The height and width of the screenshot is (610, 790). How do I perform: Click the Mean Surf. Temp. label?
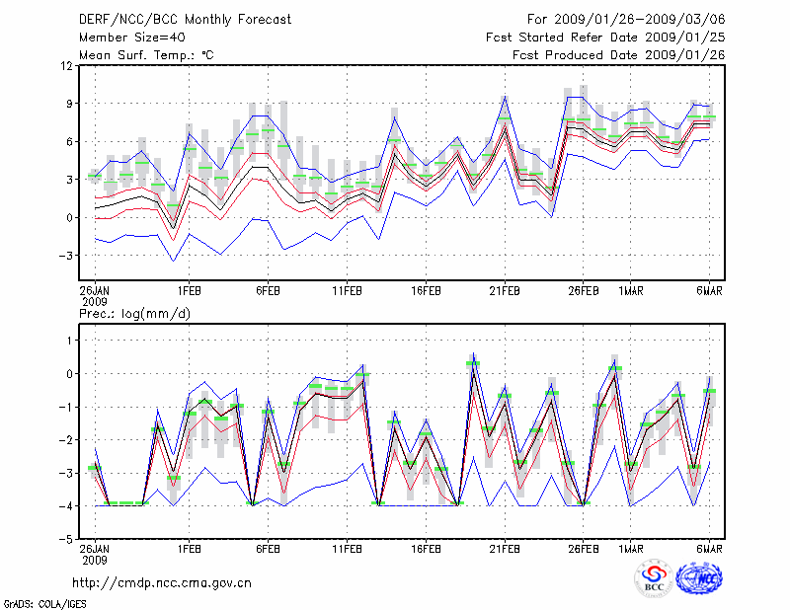145,55
